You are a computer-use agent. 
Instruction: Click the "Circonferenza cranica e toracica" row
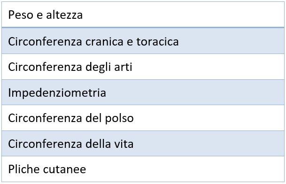(x=143, y=41)
